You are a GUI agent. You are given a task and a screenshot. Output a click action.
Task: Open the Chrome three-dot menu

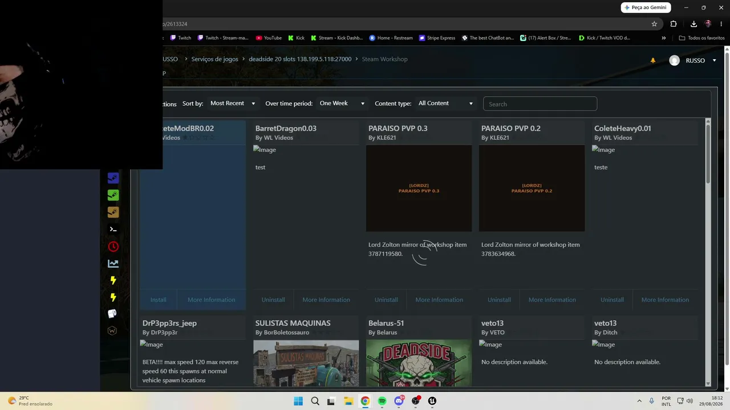pos(721,24)
